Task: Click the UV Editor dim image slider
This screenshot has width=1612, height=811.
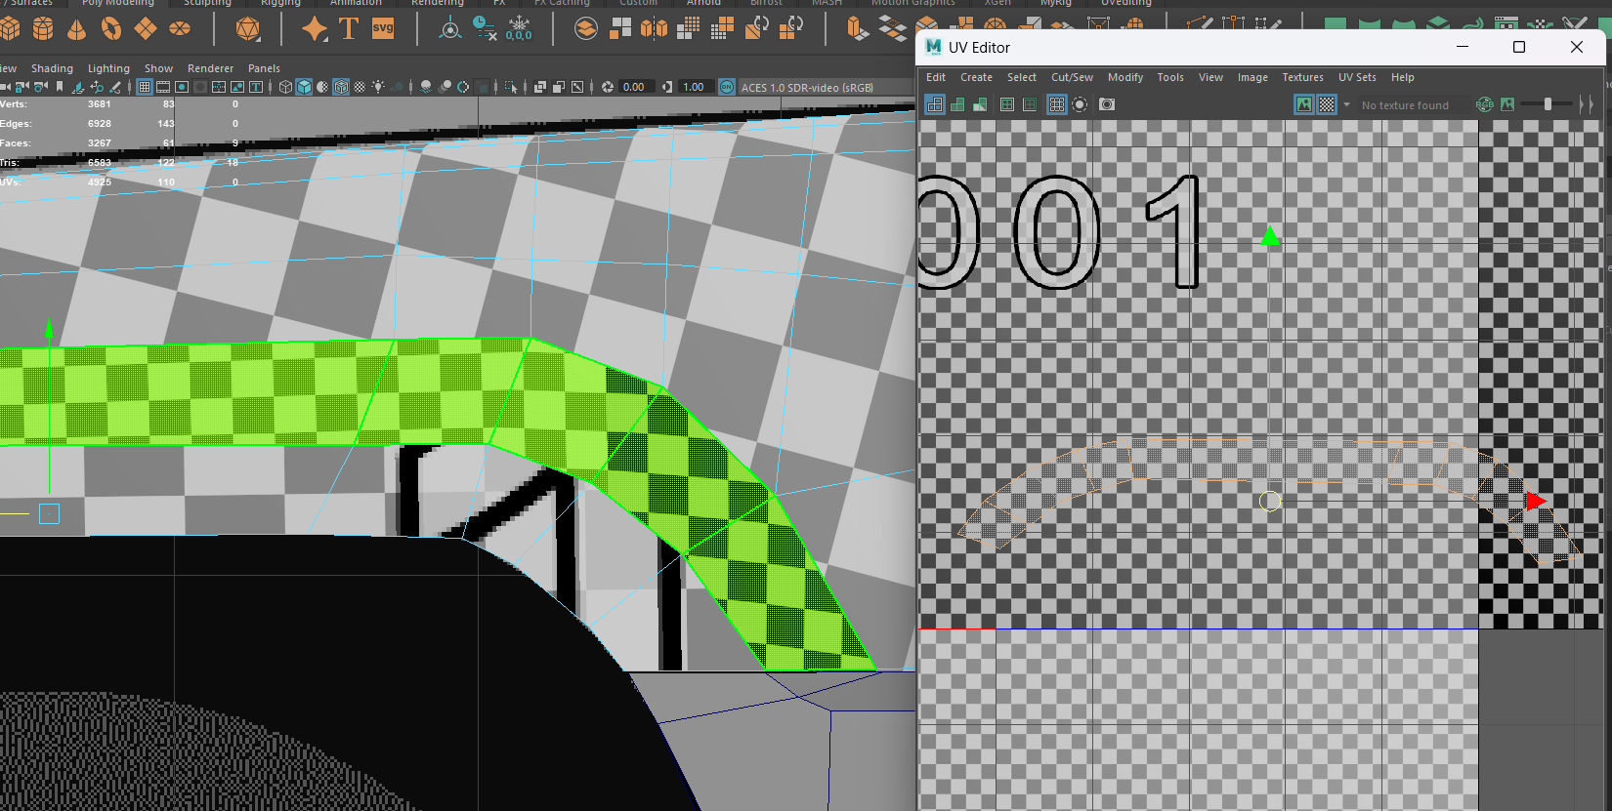Action: coord(1548,104)
